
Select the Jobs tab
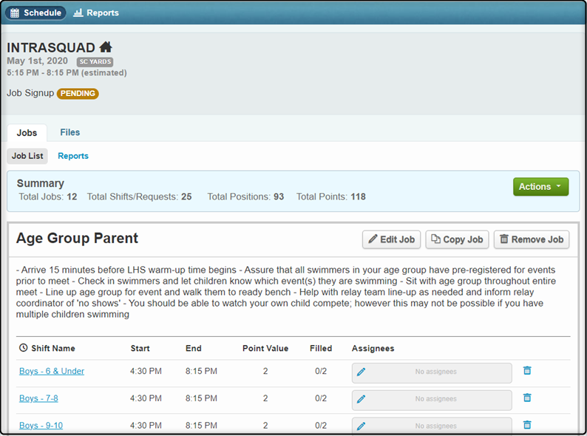click(x=27, y=133)
